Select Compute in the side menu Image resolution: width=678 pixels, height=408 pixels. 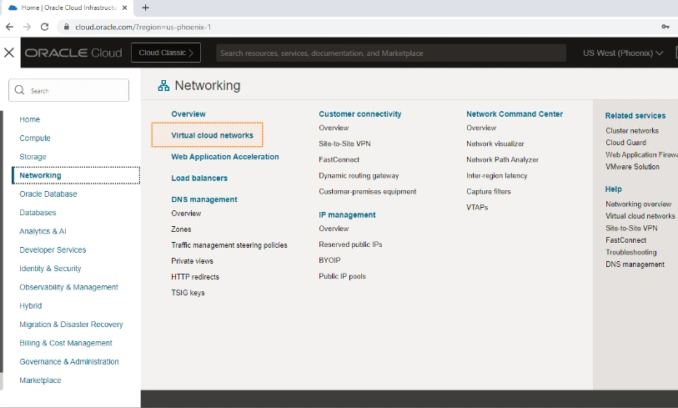click(x=35, y=138)
